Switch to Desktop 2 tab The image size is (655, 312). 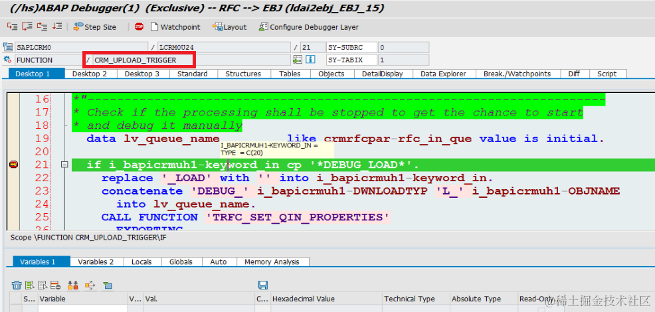coord(90,74)
